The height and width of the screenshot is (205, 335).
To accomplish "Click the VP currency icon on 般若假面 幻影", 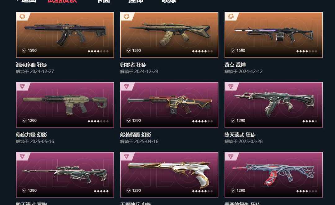I will point(128,121).
